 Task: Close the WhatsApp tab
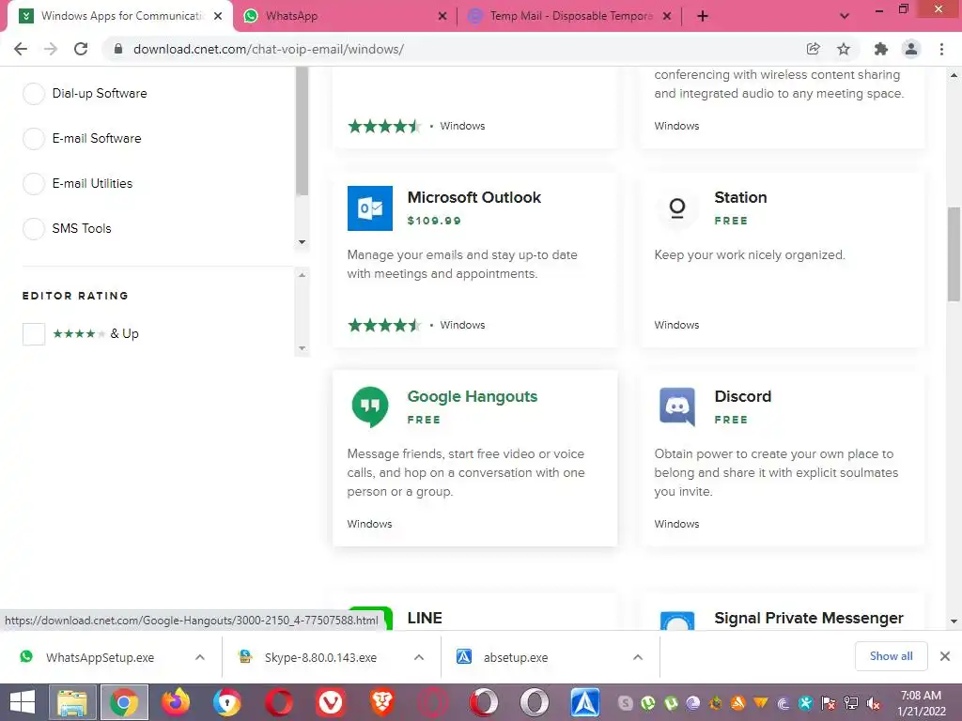click(442, 16)
